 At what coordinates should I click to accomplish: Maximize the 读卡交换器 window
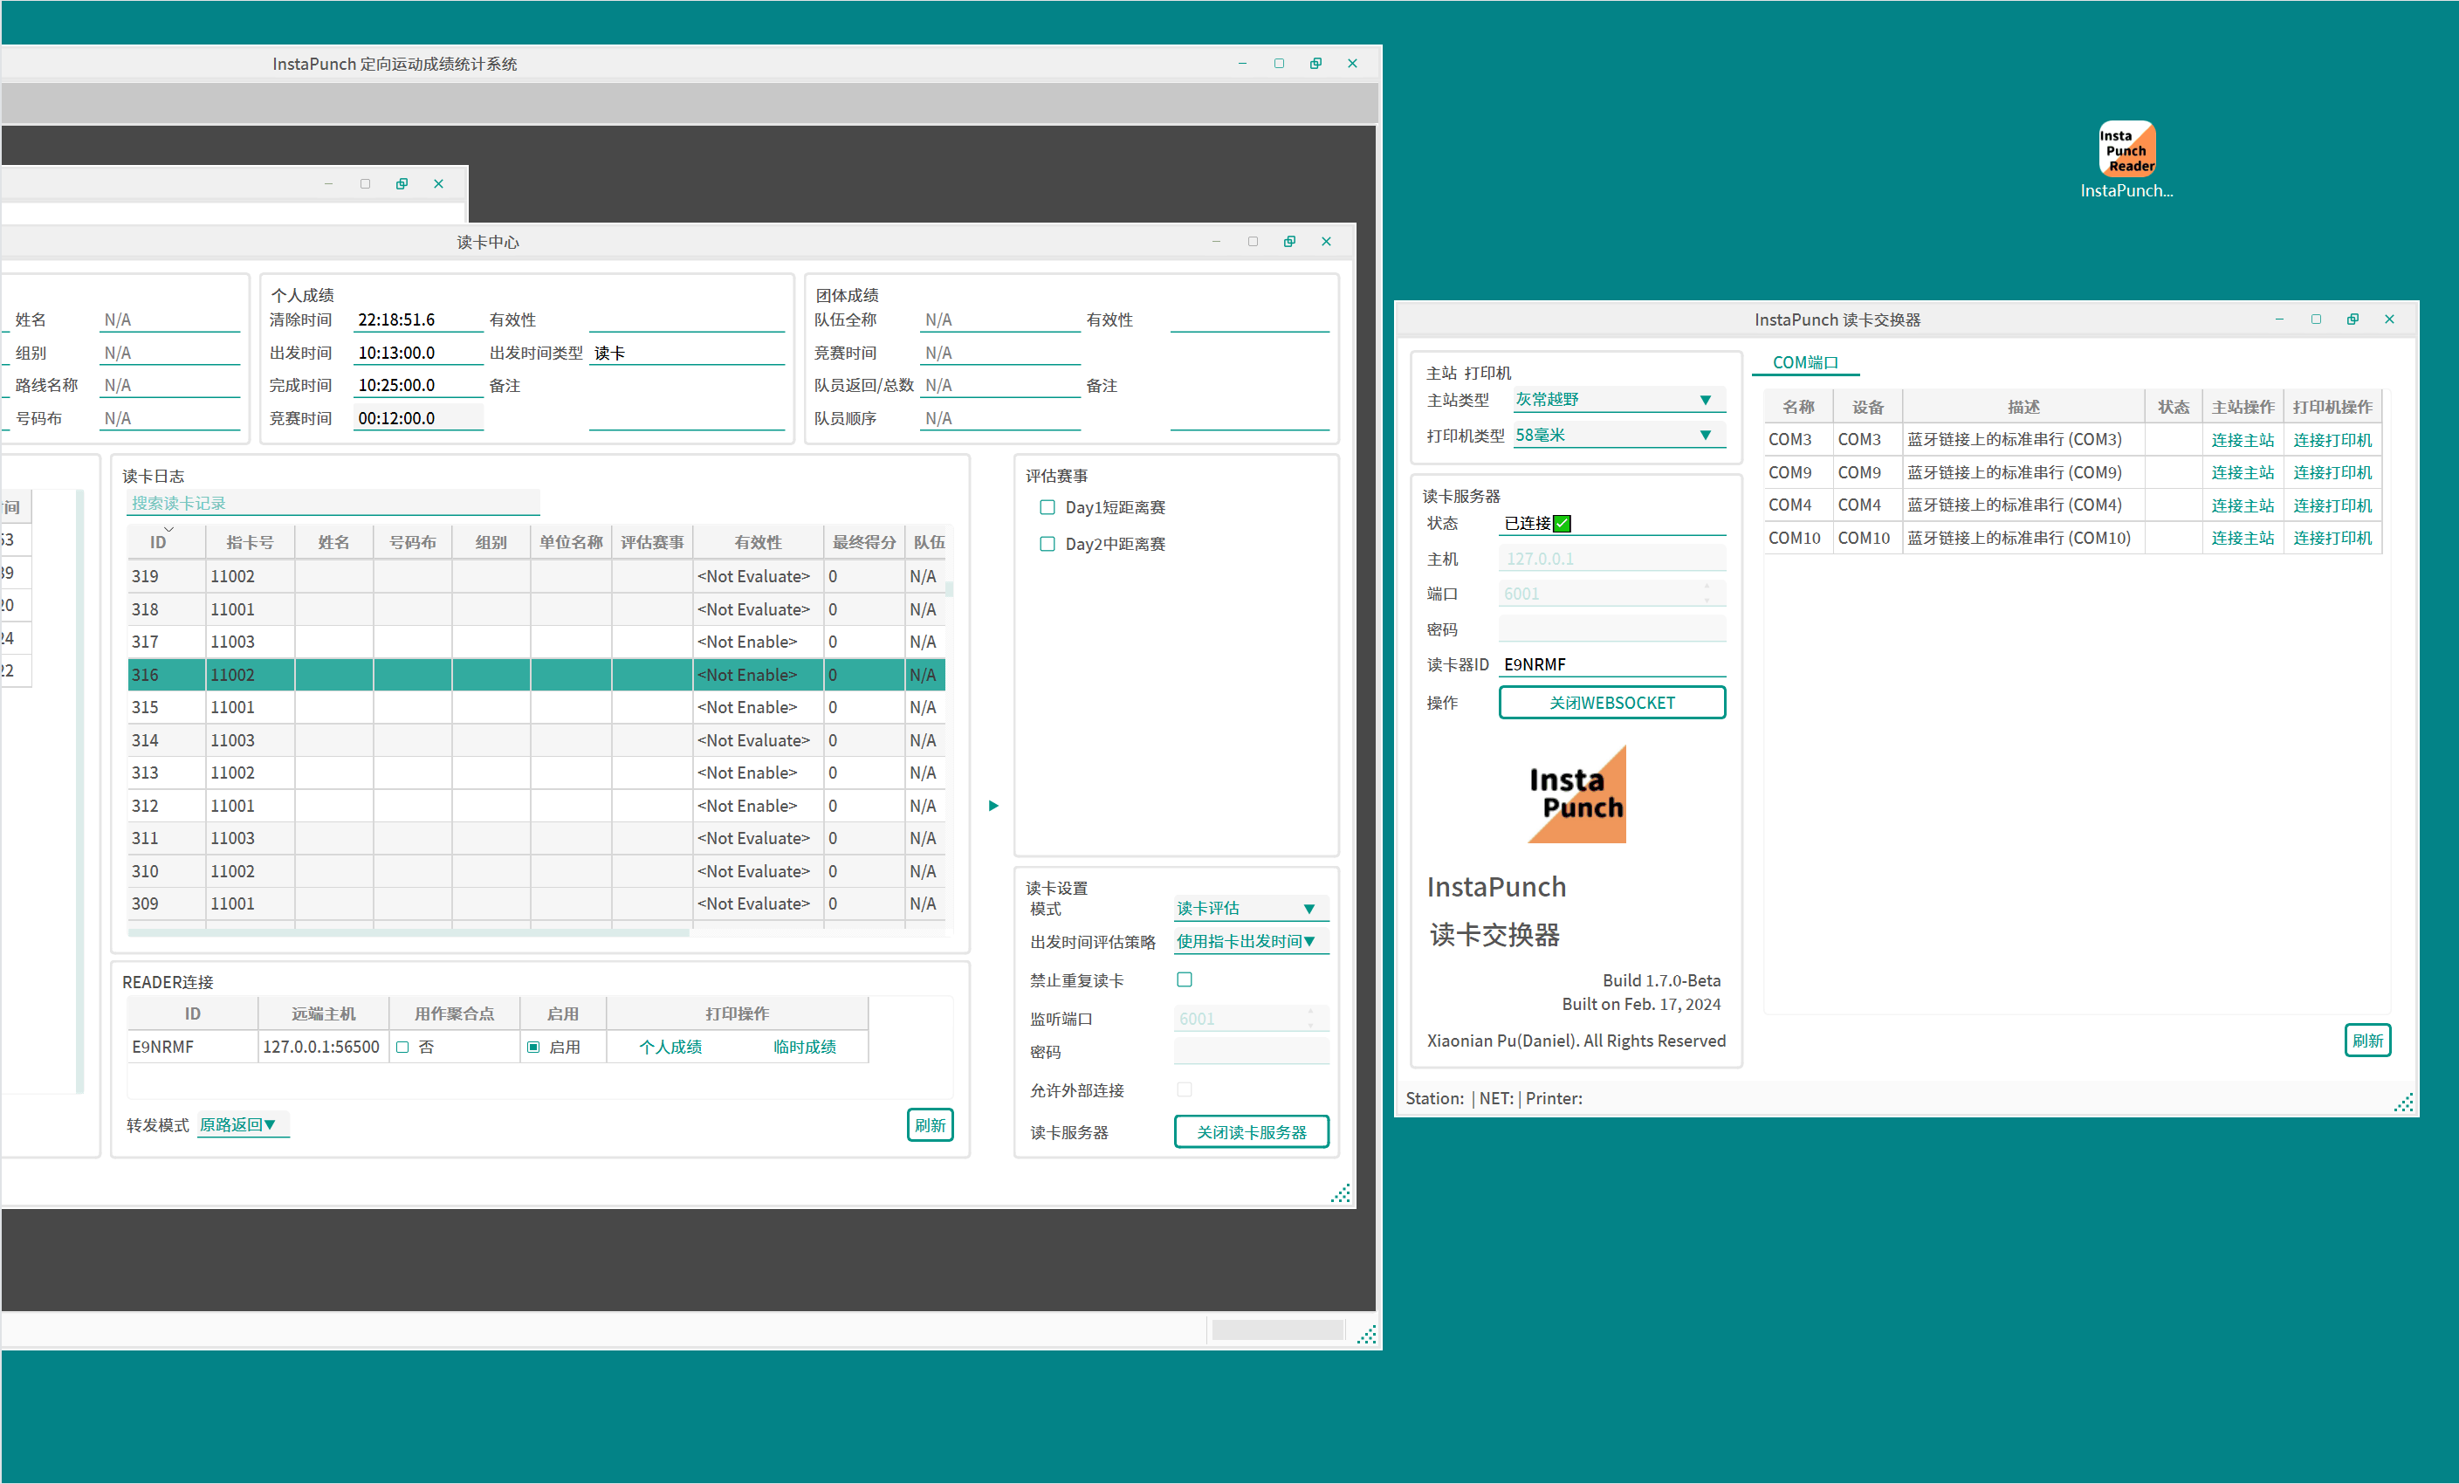pos(2315,319)
